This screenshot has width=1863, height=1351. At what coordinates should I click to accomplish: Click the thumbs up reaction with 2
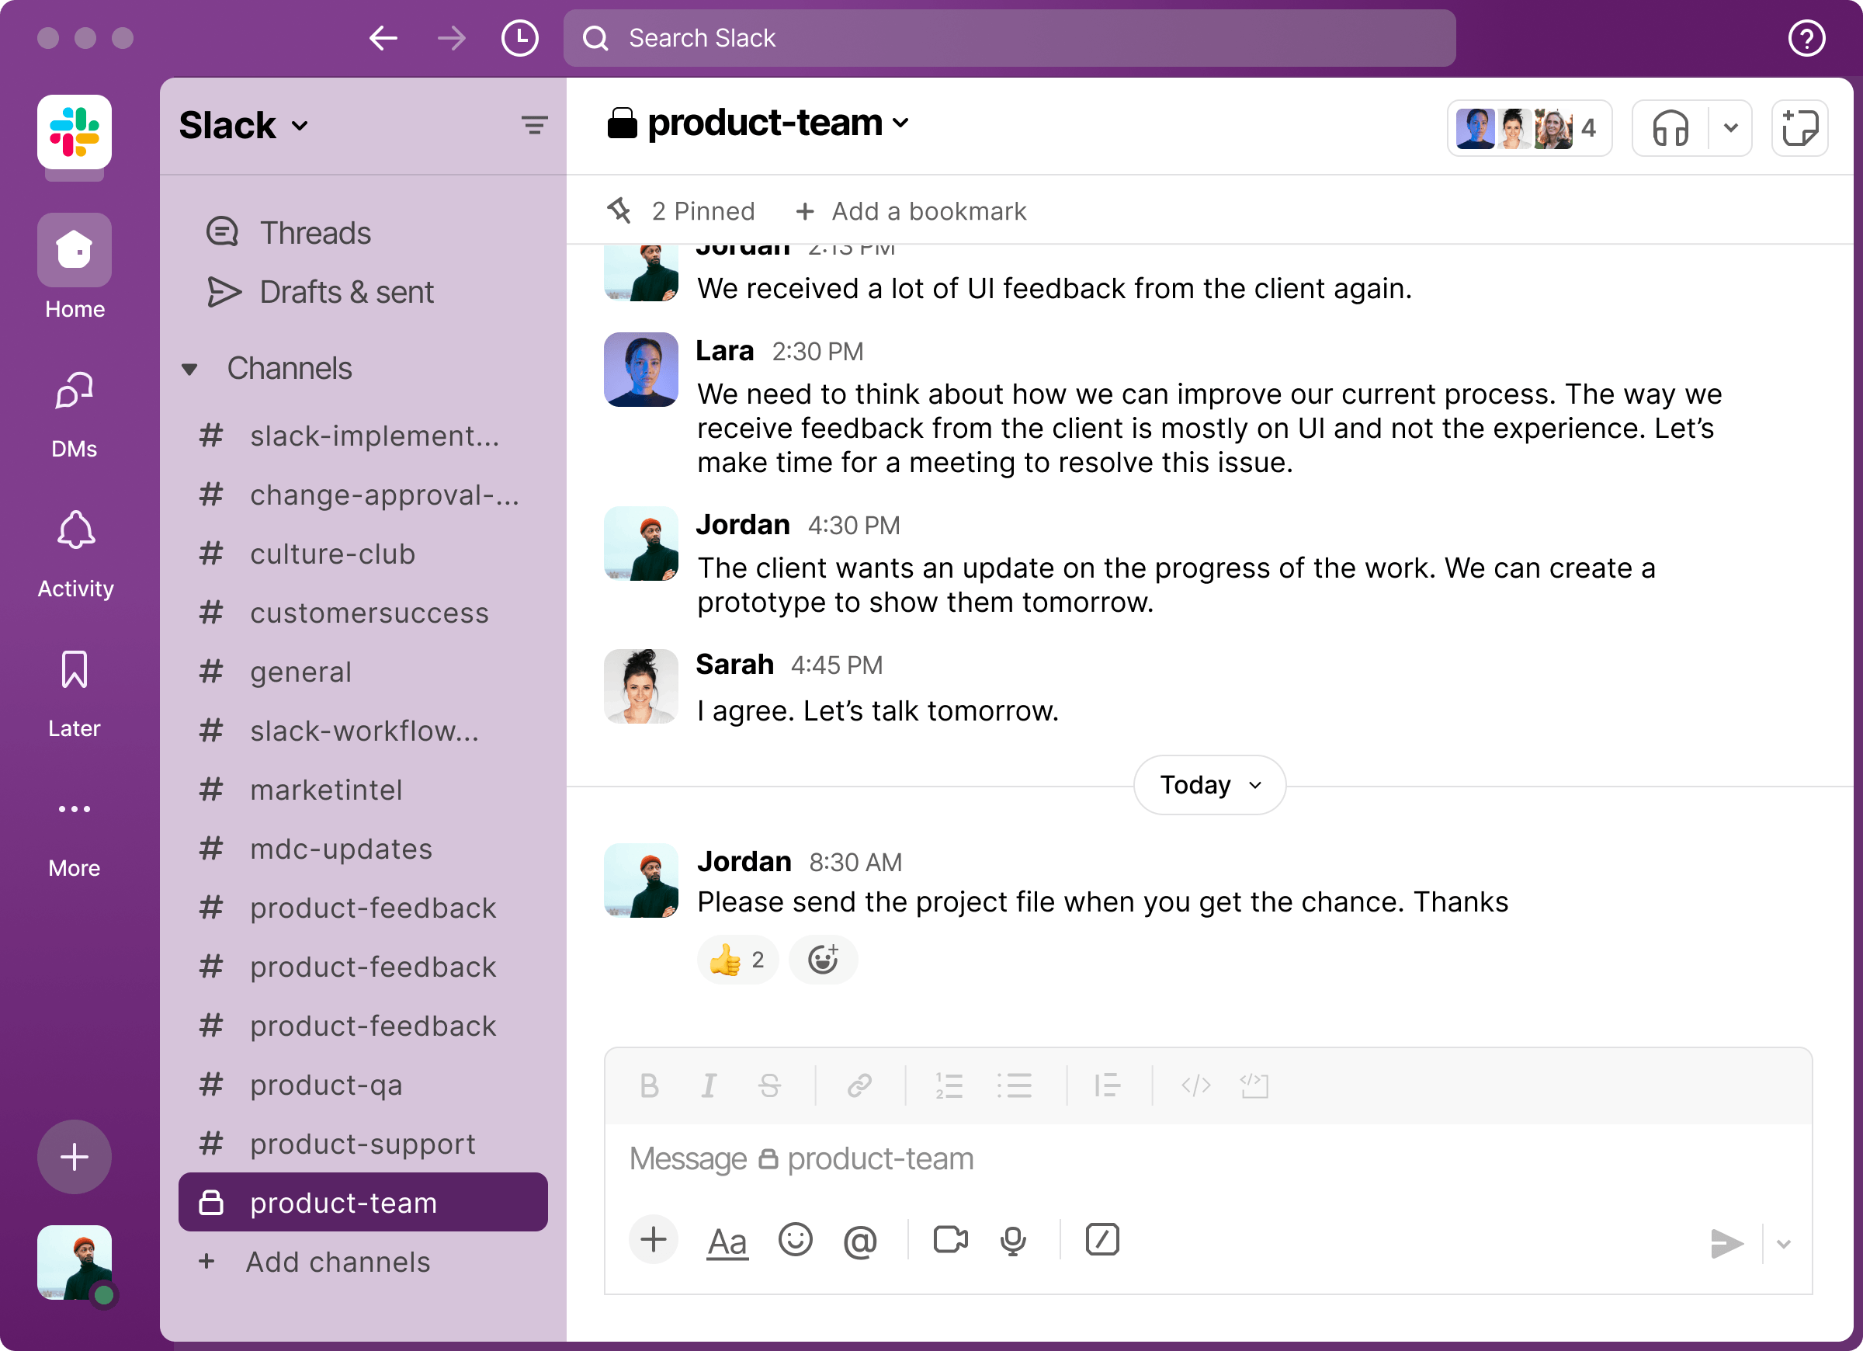point(737,959)
